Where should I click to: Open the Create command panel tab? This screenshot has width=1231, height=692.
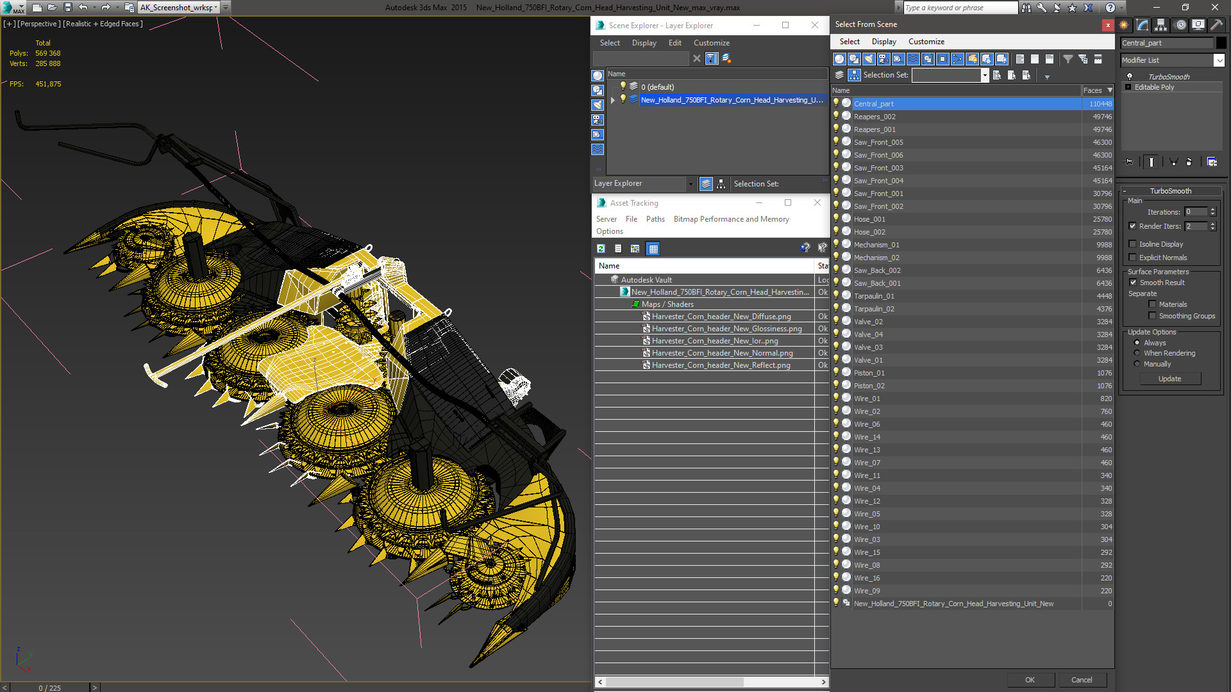(x=1124, y=25)
